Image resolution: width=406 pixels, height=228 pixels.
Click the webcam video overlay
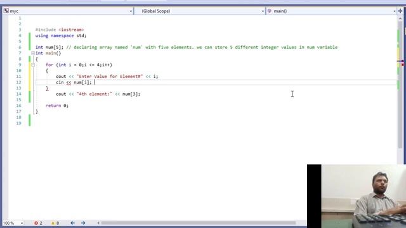tap(357, 196)
